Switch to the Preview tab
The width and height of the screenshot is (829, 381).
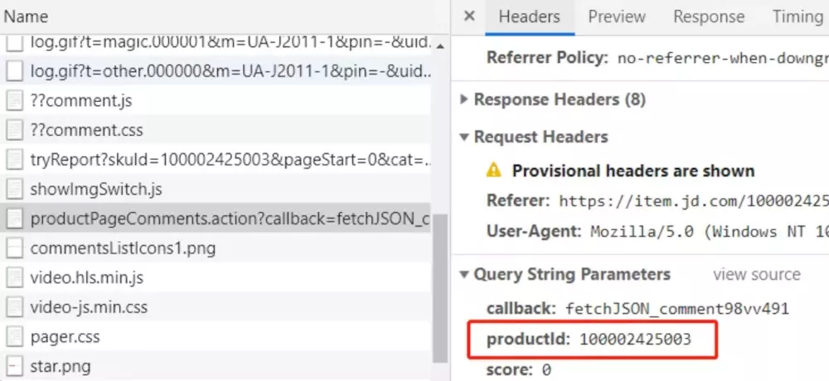pyautogui.click(x=617, y=17)
